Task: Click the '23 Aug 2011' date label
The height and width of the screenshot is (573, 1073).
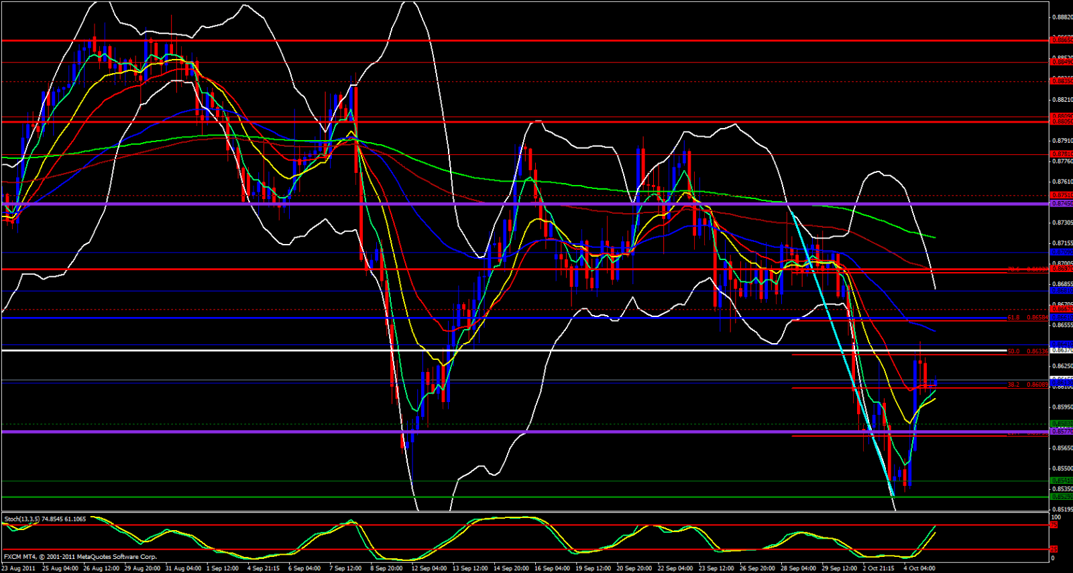Action: pos(18,568)
